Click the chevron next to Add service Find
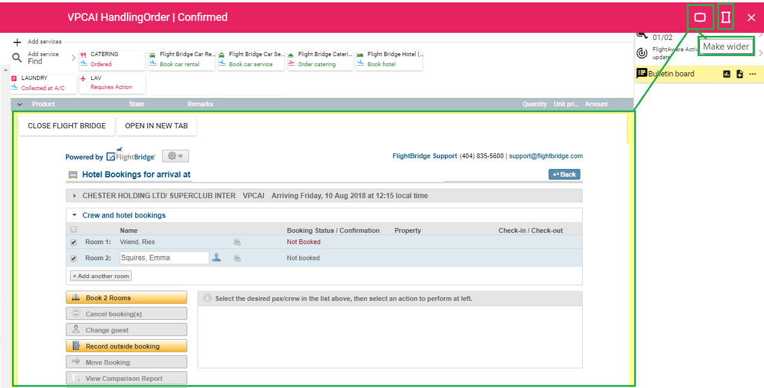This screenshot has width=764, height=388. 74,58
